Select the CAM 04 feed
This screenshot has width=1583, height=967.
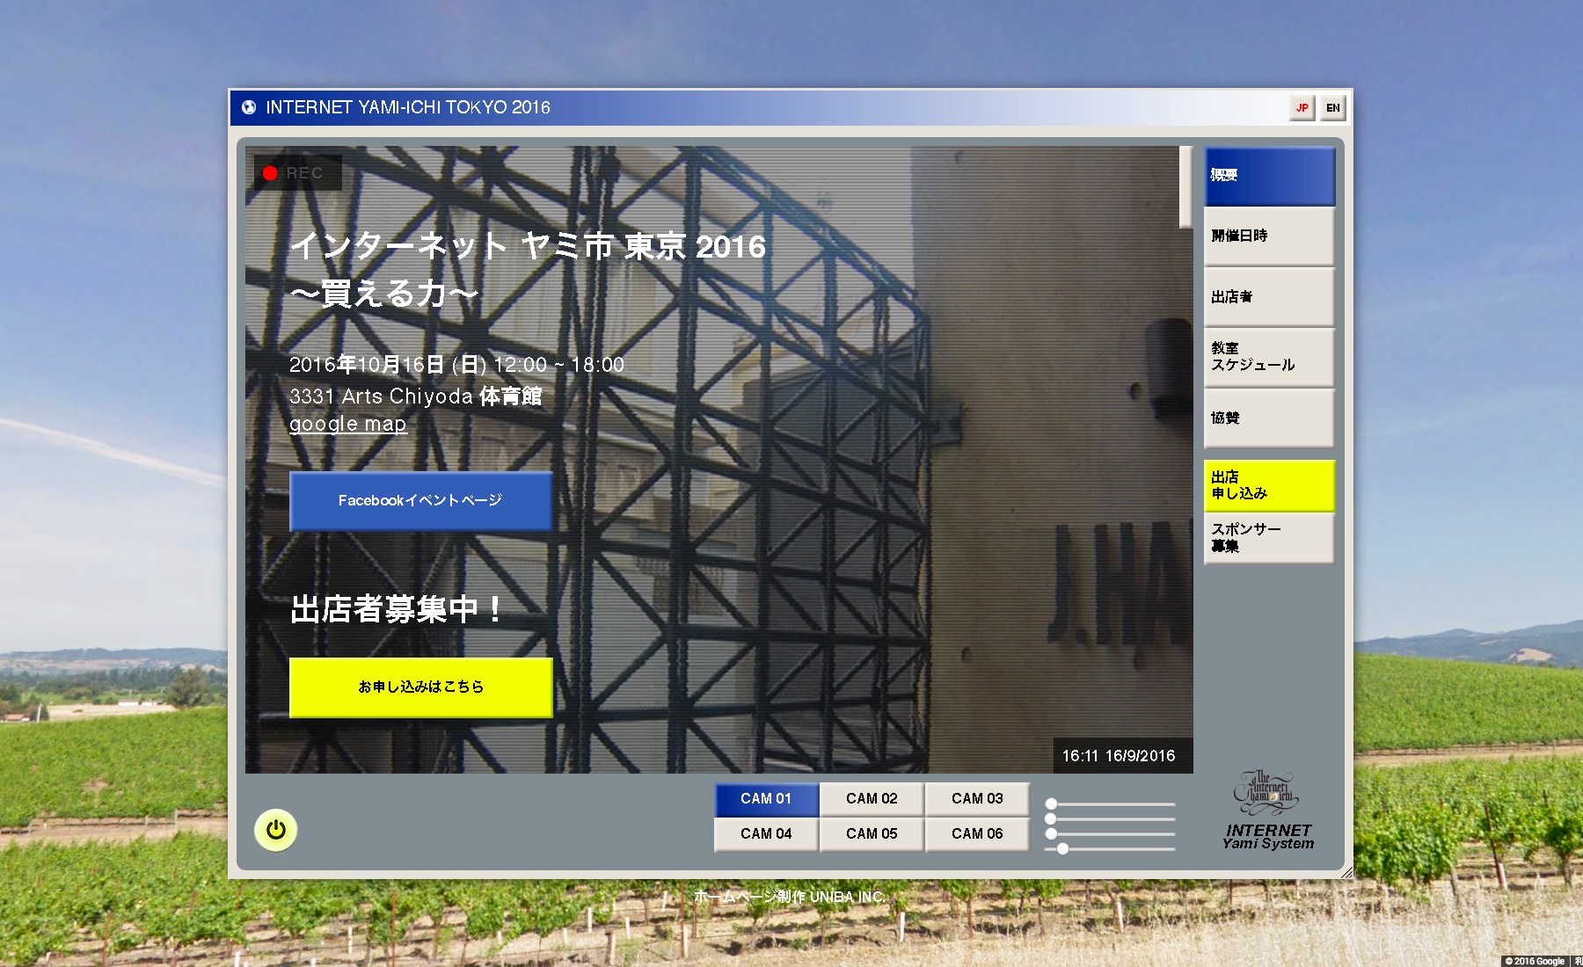[766, 833]
